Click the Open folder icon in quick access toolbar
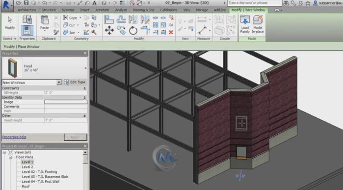The image size is (343, 190). coord(19,3)
